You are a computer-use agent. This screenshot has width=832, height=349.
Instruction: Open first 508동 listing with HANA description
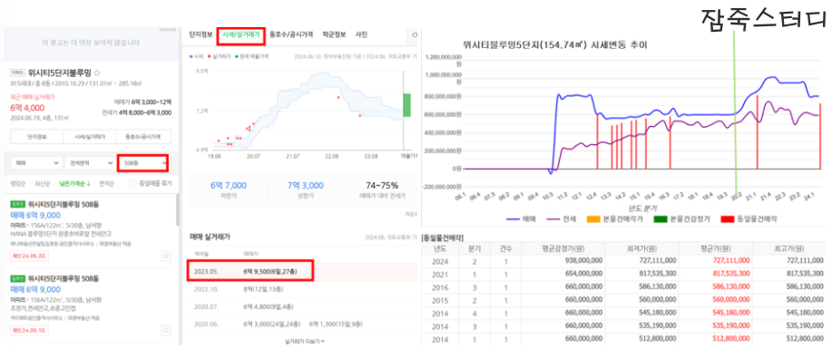(90, 231)
